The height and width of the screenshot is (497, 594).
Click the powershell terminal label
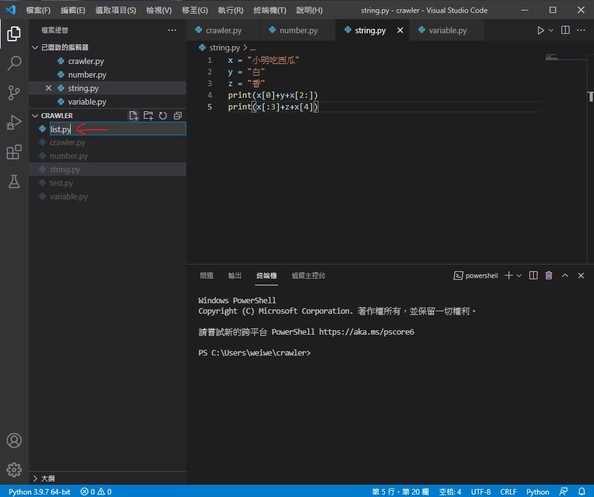476,276
